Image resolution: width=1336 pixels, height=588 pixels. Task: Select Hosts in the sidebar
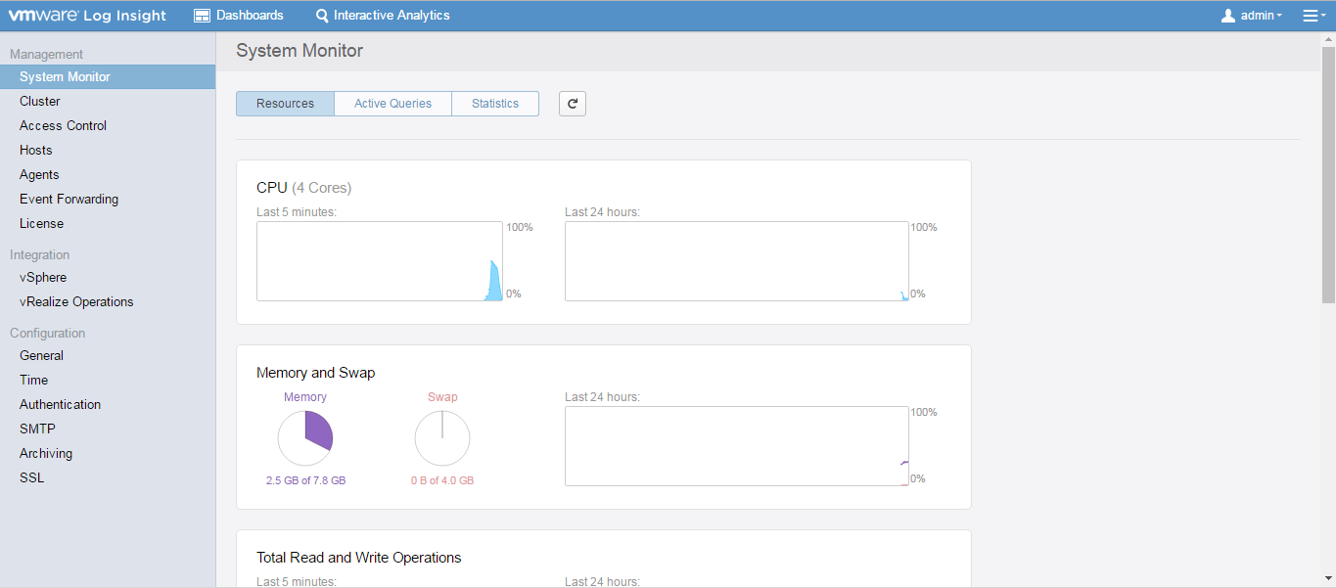pos(35,150)
